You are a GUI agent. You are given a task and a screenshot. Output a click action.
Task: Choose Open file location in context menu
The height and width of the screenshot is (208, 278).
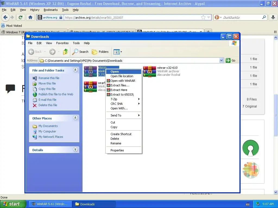coord(124,76)
